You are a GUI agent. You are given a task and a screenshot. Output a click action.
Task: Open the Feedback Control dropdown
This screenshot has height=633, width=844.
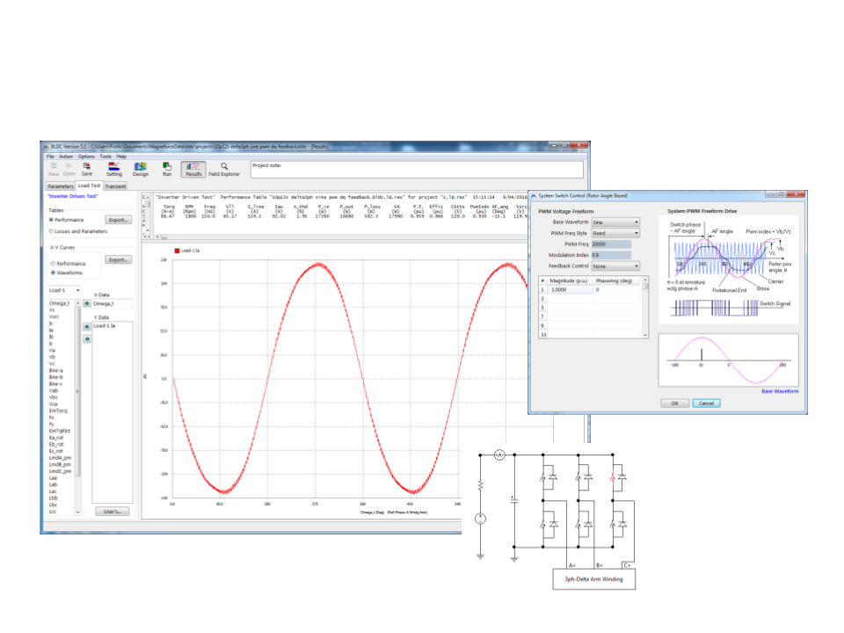[615, 266]
